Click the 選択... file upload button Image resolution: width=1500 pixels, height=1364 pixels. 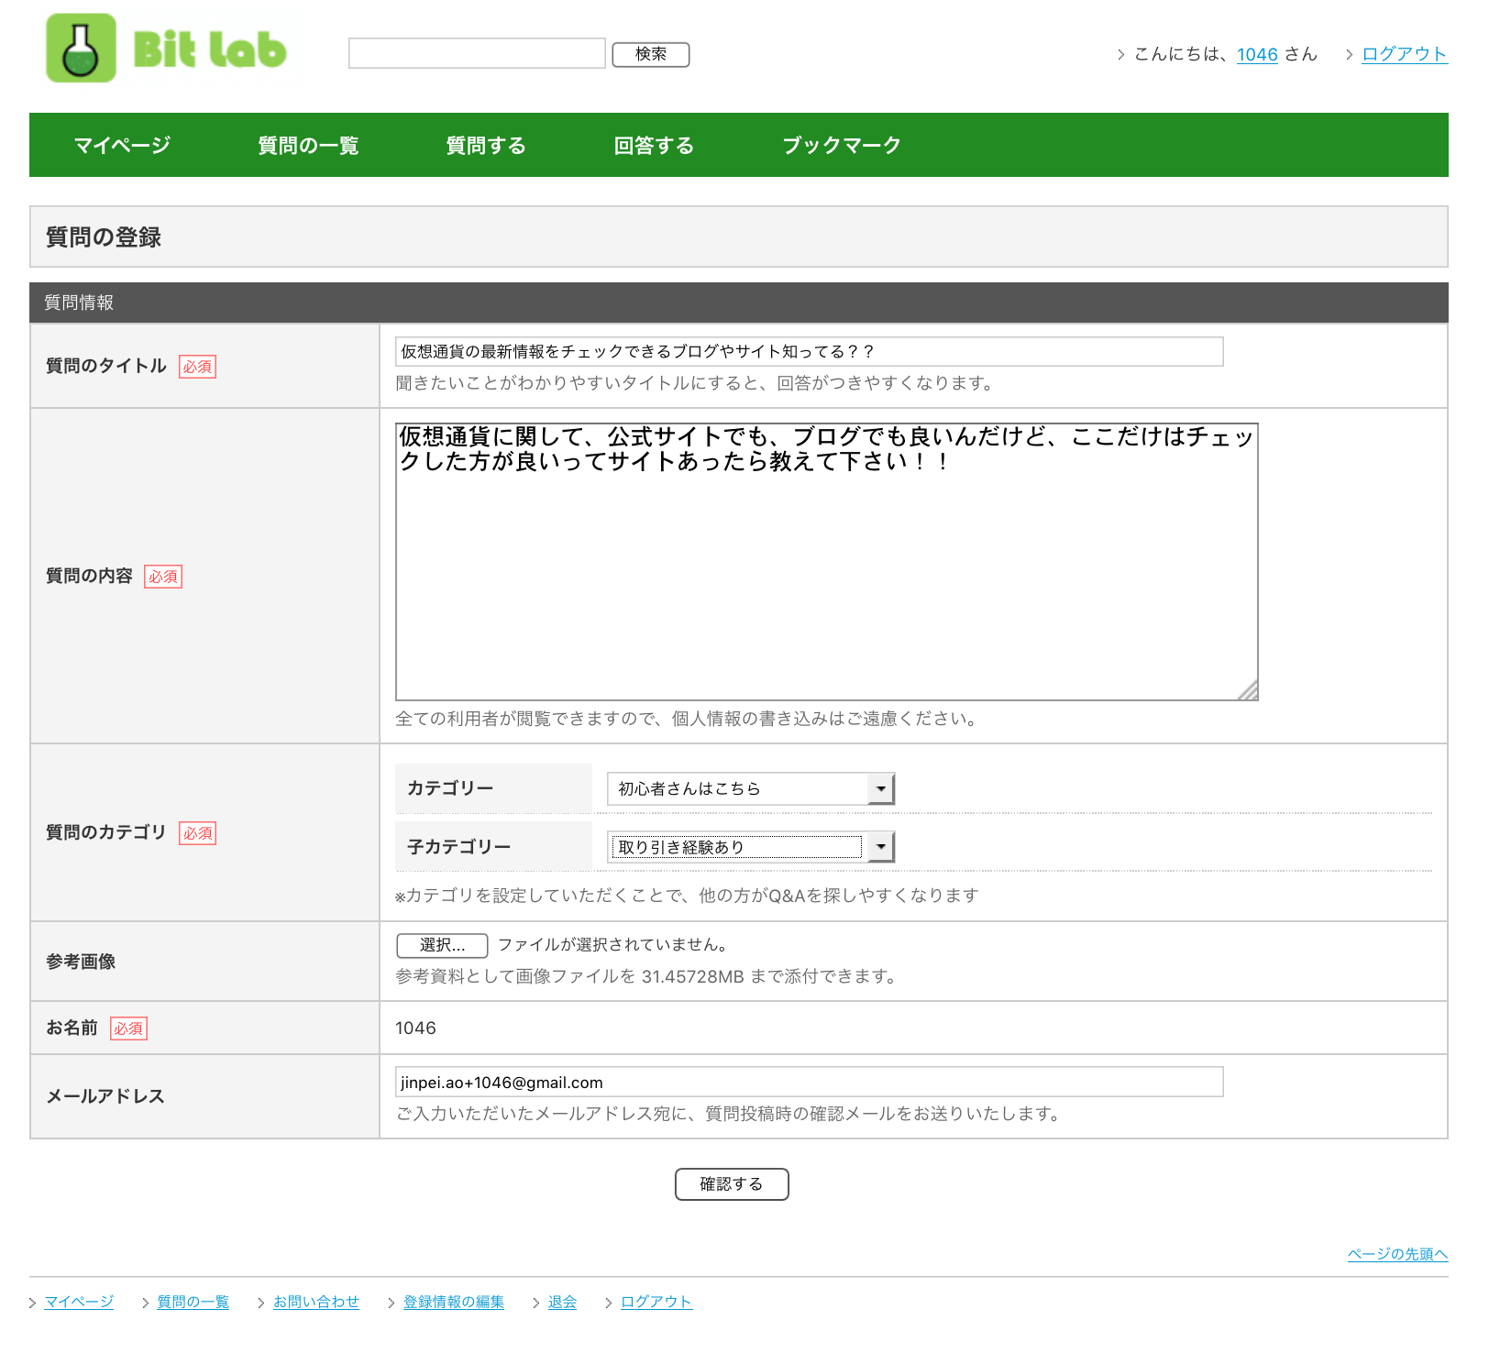[x=440, y=945]
